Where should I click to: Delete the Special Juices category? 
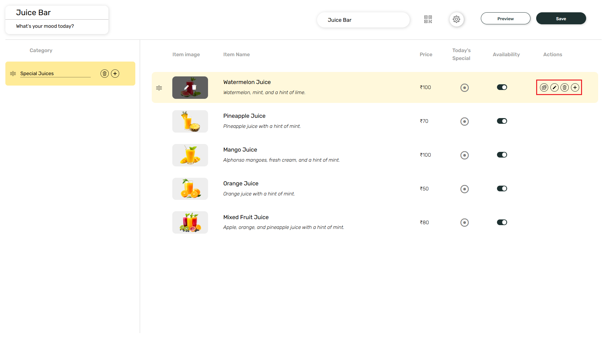coord(105,74)
